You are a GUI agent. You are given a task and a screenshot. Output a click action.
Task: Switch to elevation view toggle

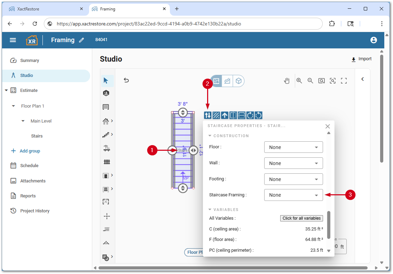click(x=227, y=81)
